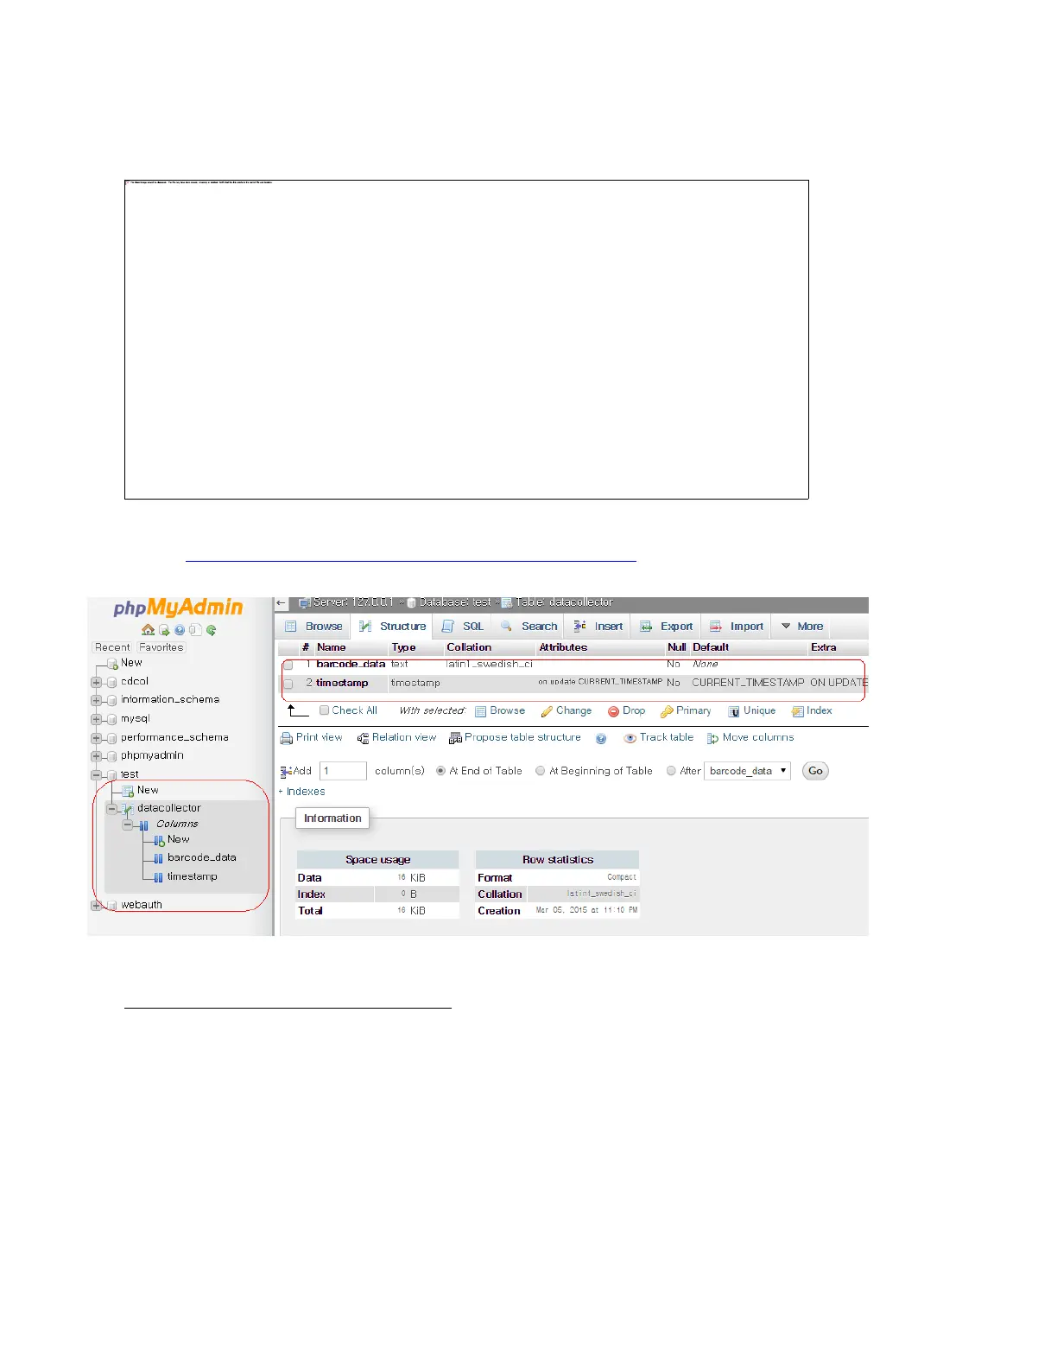Click the Go button

[x=815, y=771]
